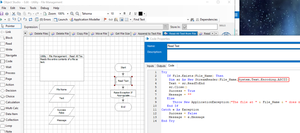Toggle bold text formatting
Screen dimensions: 300x133
click(x=125, y=14)
